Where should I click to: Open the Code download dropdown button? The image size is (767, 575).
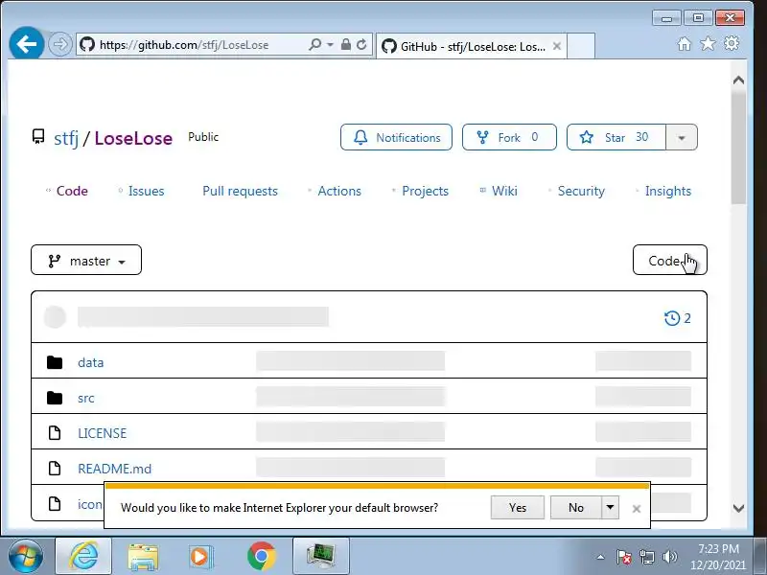[x=669, y=260]
